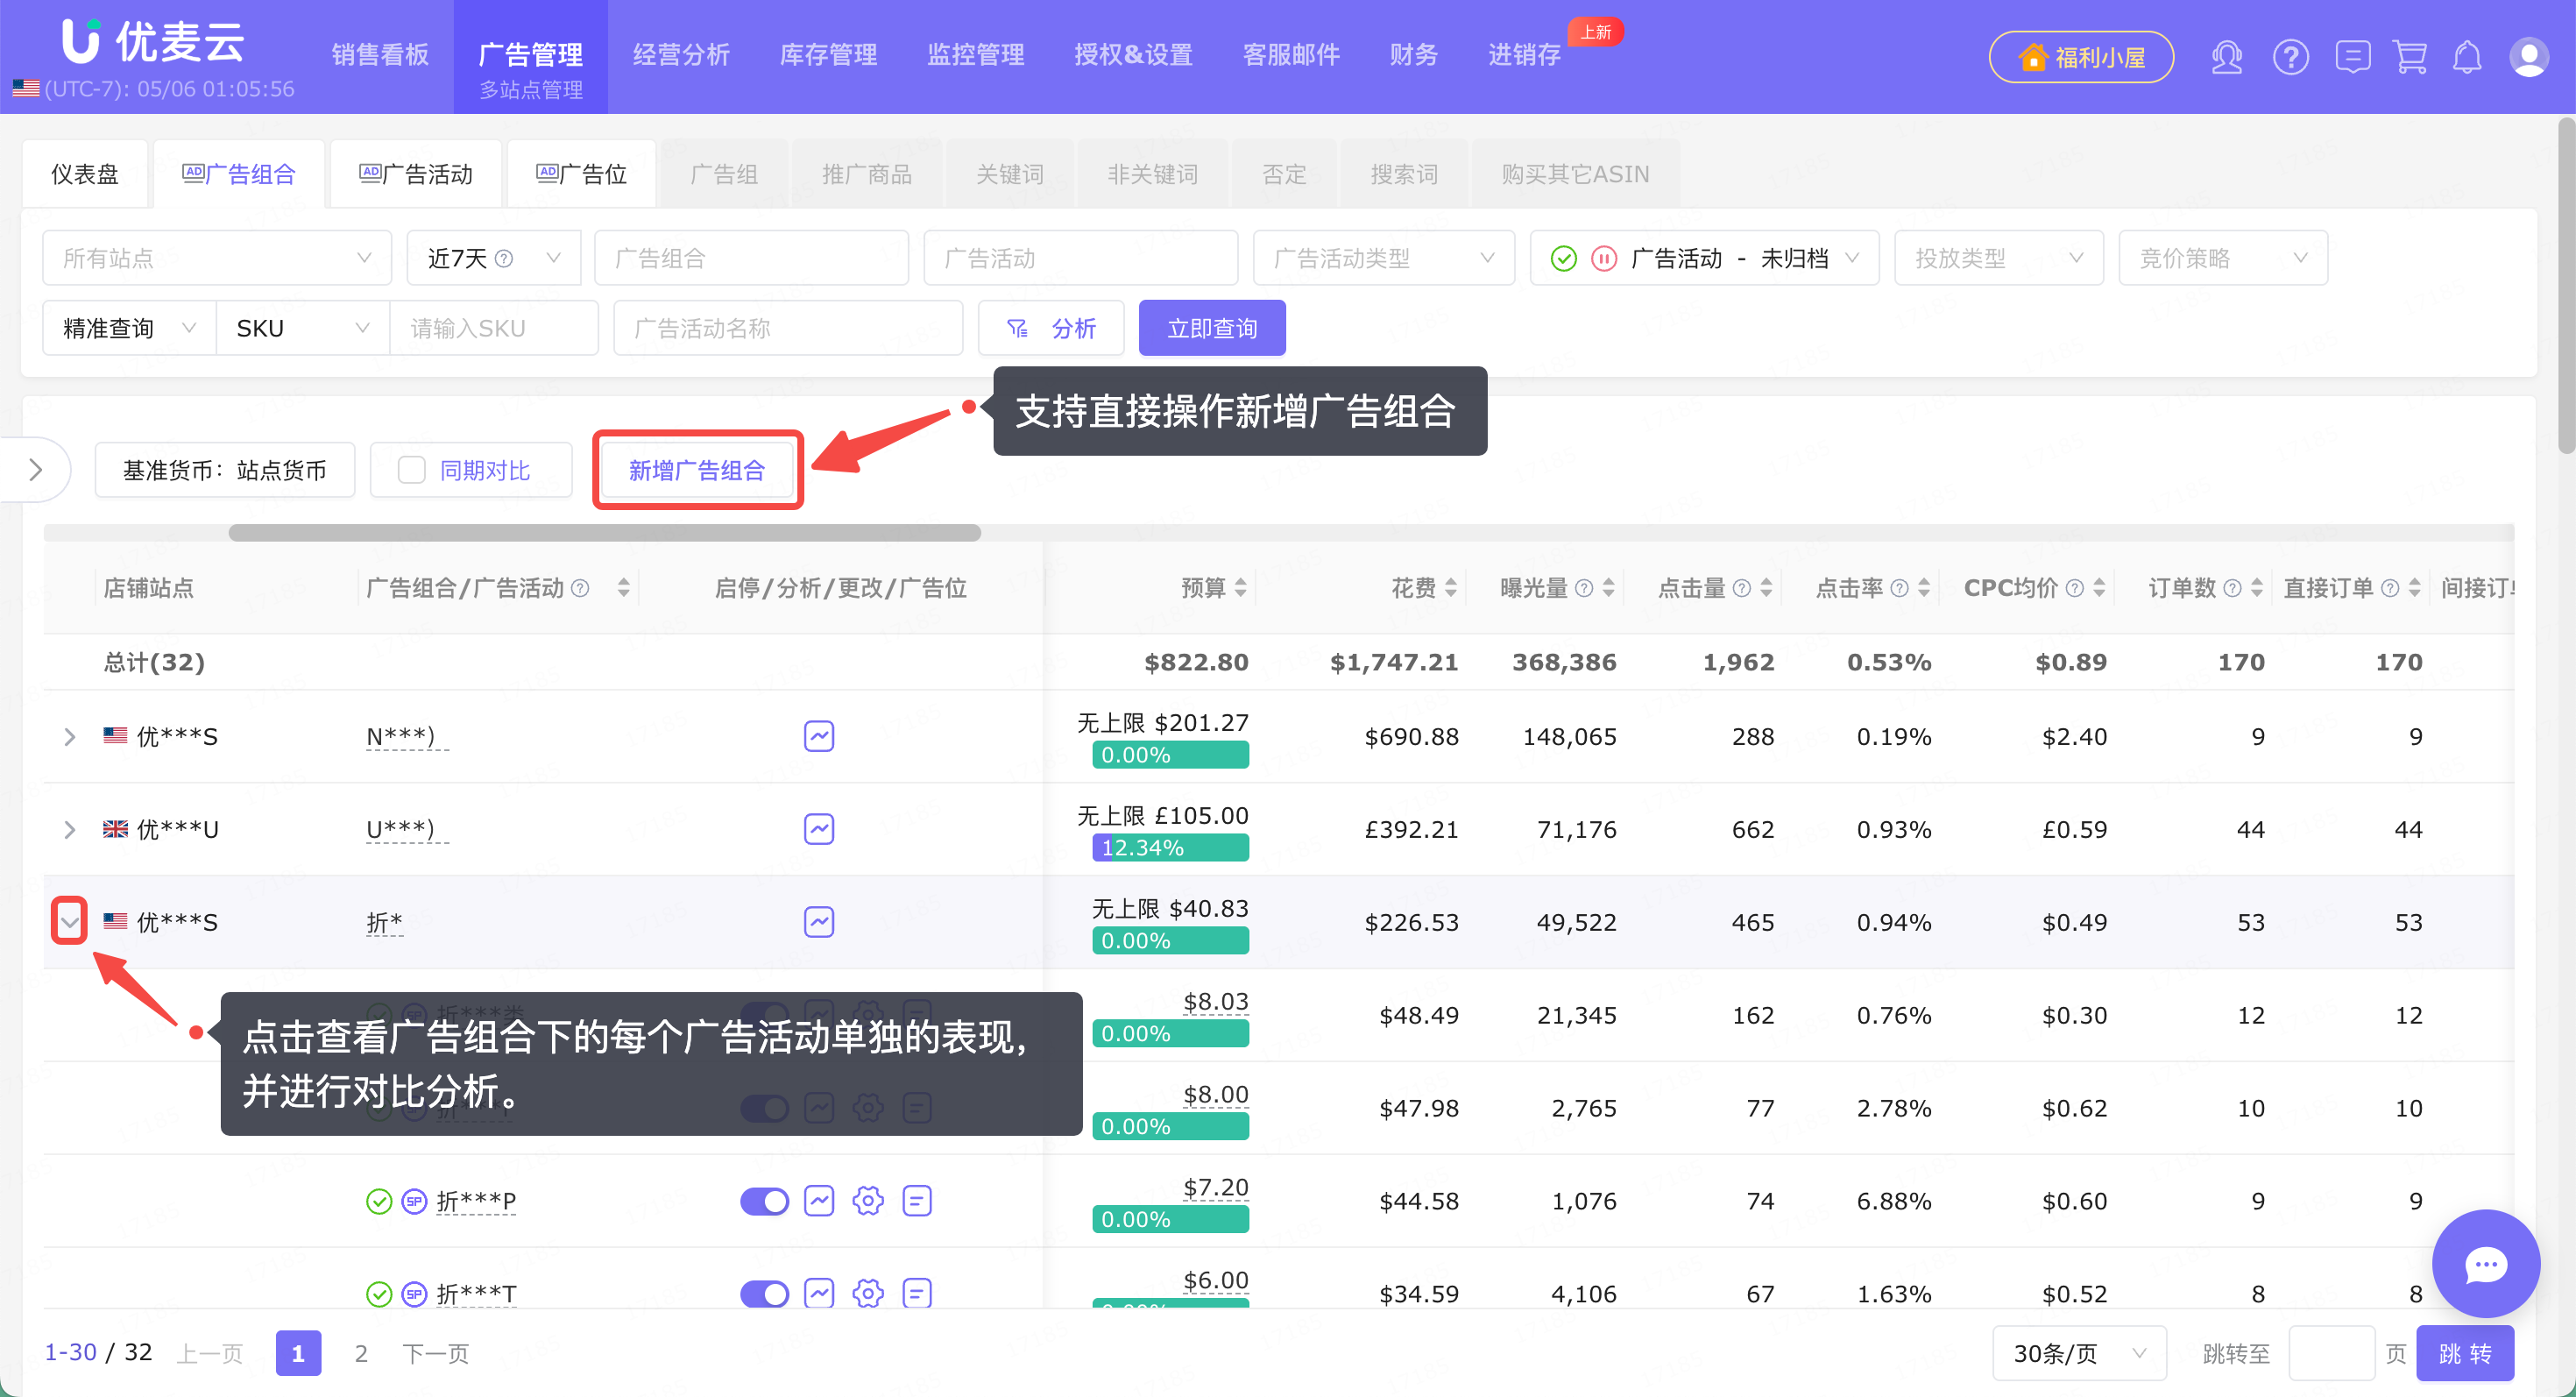
Task: Open analysis chart icon for N***) row
Action: click(x=819, y=736)
